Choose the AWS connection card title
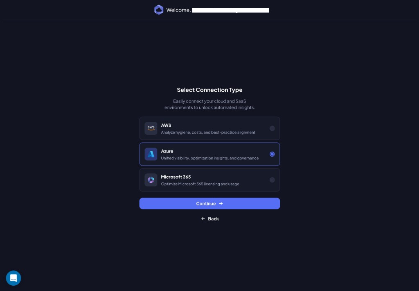The image size is (419, 291). (166, 125)
